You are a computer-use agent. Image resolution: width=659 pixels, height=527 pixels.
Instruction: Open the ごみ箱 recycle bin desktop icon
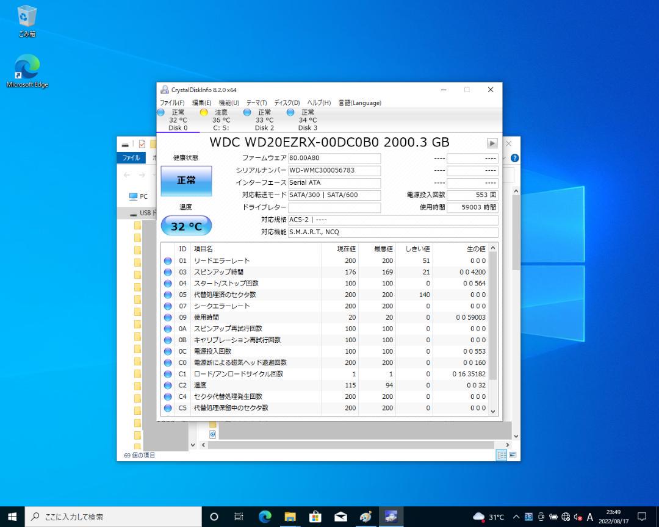[x=27, y=21]
